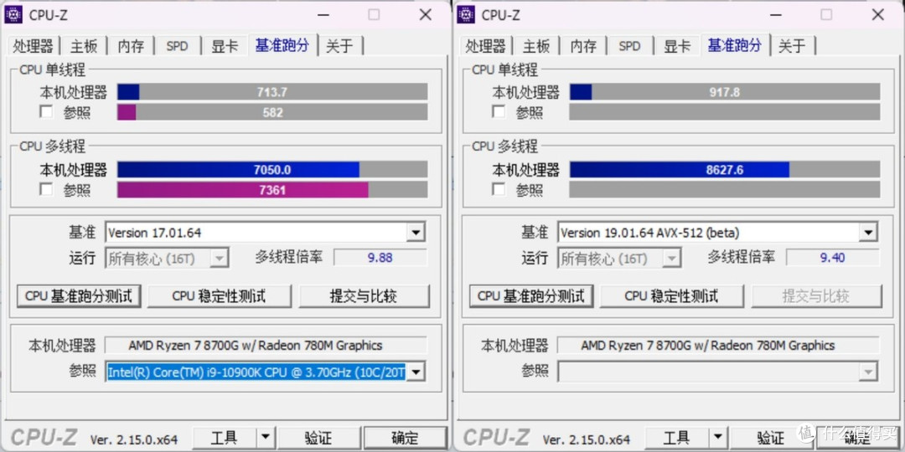Click processor name field in right window

pos(718,346)
